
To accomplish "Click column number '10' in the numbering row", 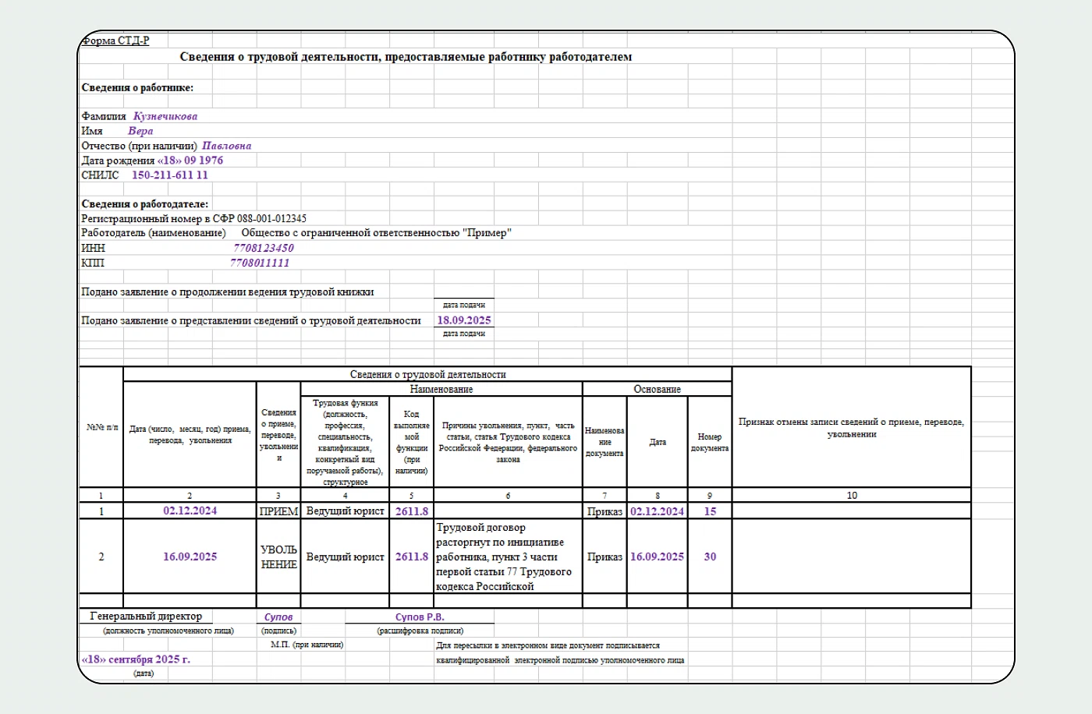I will pos(852,495).
